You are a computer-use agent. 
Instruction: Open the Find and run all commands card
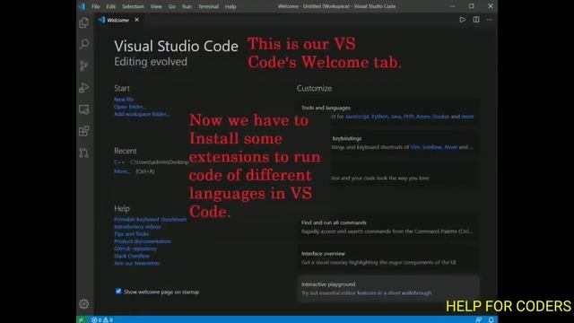pyautogui.click(x=388, y=227)
